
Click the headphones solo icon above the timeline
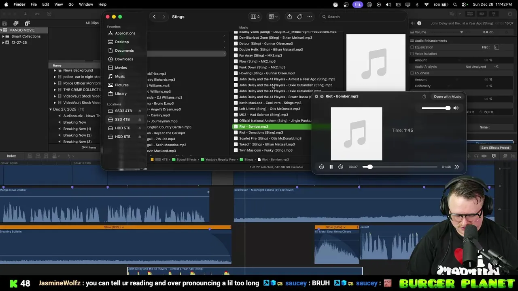(476, 156)
